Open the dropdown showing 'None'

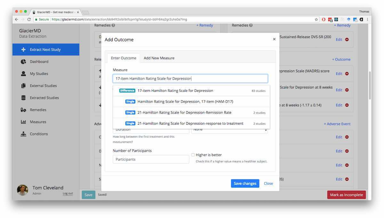(229, 129)
